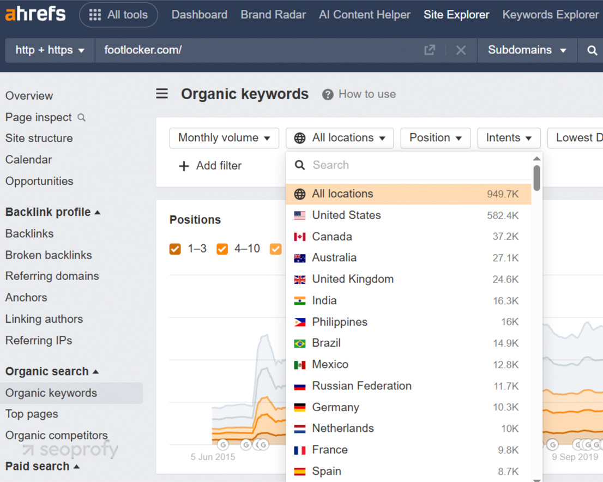The height and width of the screenshot is (482, 603).
Task: Choose the United States flag entry
Action: pyautogui.click(x=408, y=215)
